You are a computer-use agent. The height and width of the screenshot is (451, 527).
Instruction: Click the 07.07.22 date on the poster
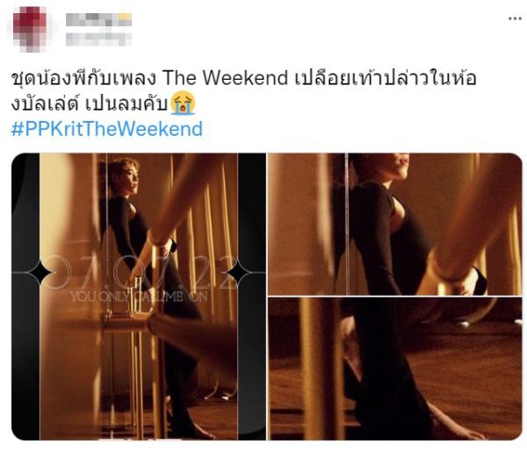point(140,273)
